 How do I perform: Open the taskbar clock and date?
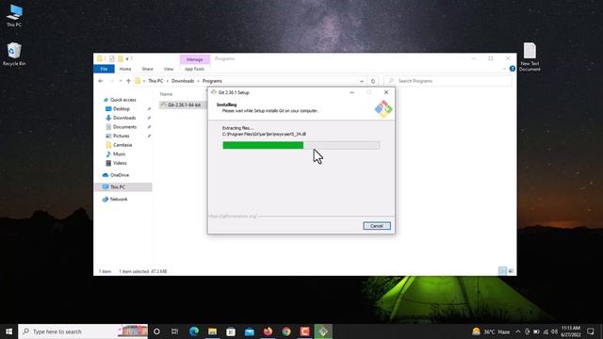(x=571, y=331)
